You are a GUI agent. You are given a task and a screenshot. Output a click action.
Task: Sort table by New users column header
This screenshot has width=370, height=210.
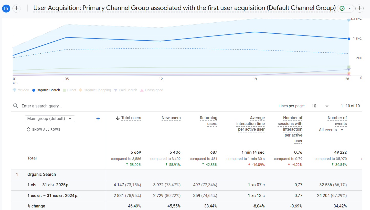tap(171, 118)
